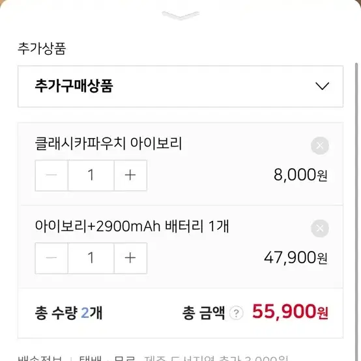Tap the 클래시카파우치 아이보리 item name
The width and height of the screenshot is (361, 361).
click(108, 143)
